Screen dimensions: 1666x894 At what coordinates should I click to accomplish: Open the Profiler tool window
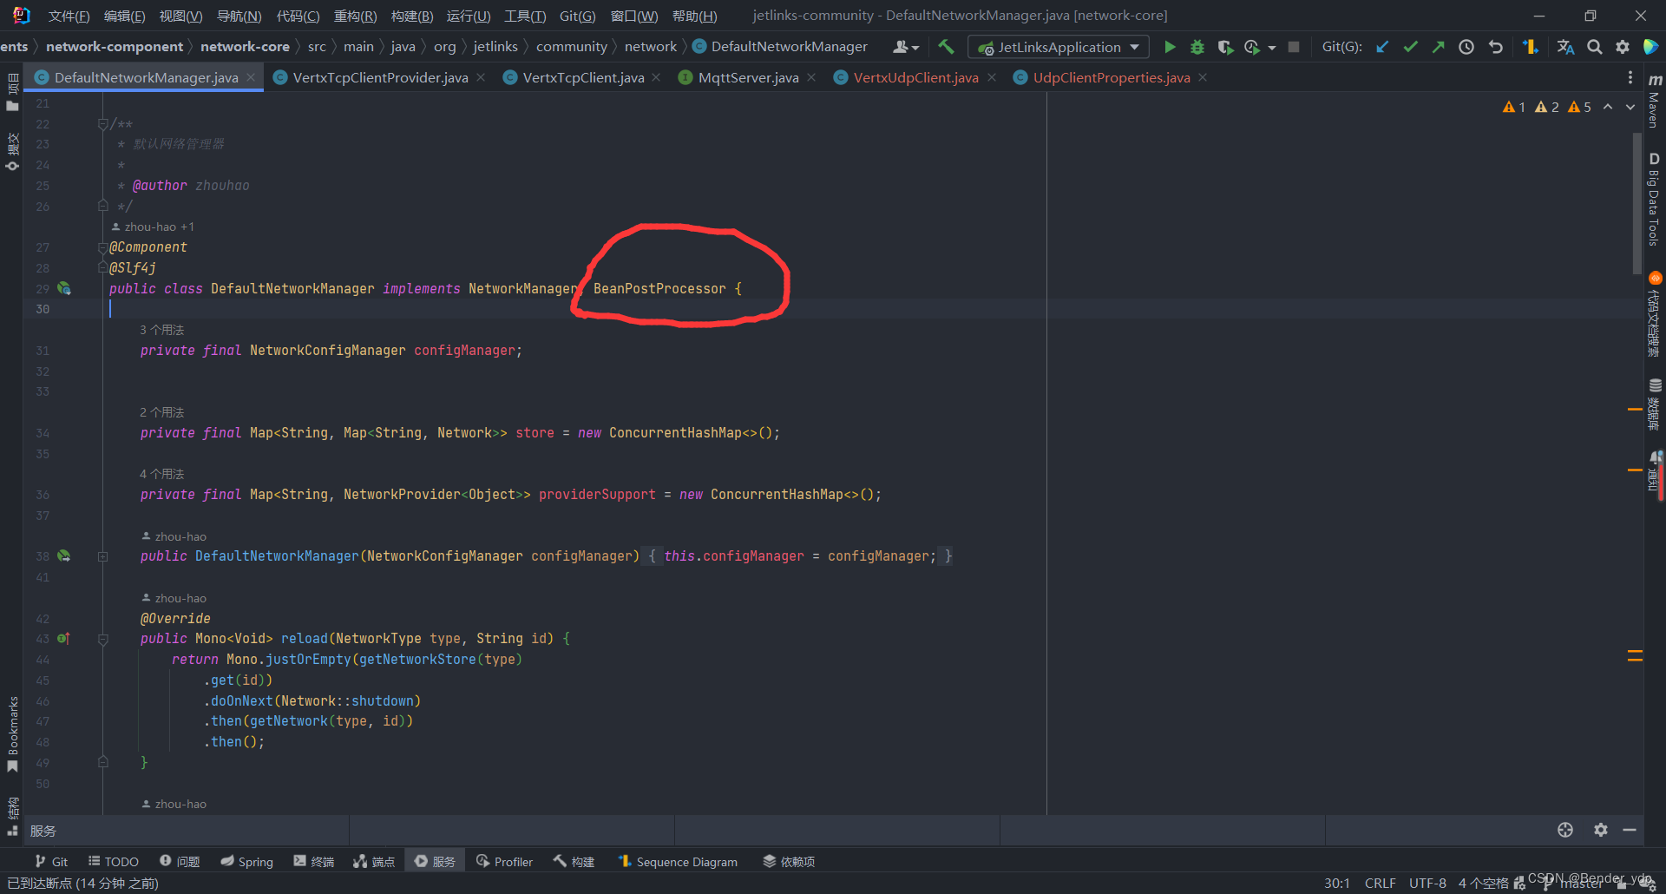(x=504, y=861)
